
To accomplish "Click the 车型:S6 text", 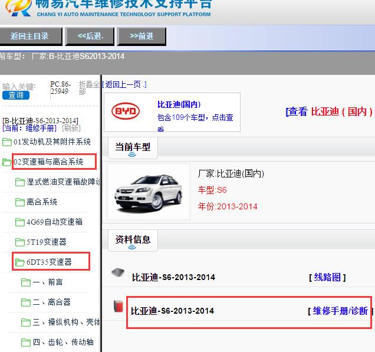I will pyautogui.click(x=212, y=190).
